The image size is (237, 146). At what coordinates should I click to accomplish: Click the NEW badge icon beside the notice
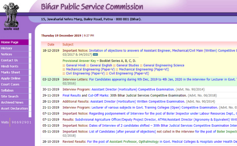96,55
